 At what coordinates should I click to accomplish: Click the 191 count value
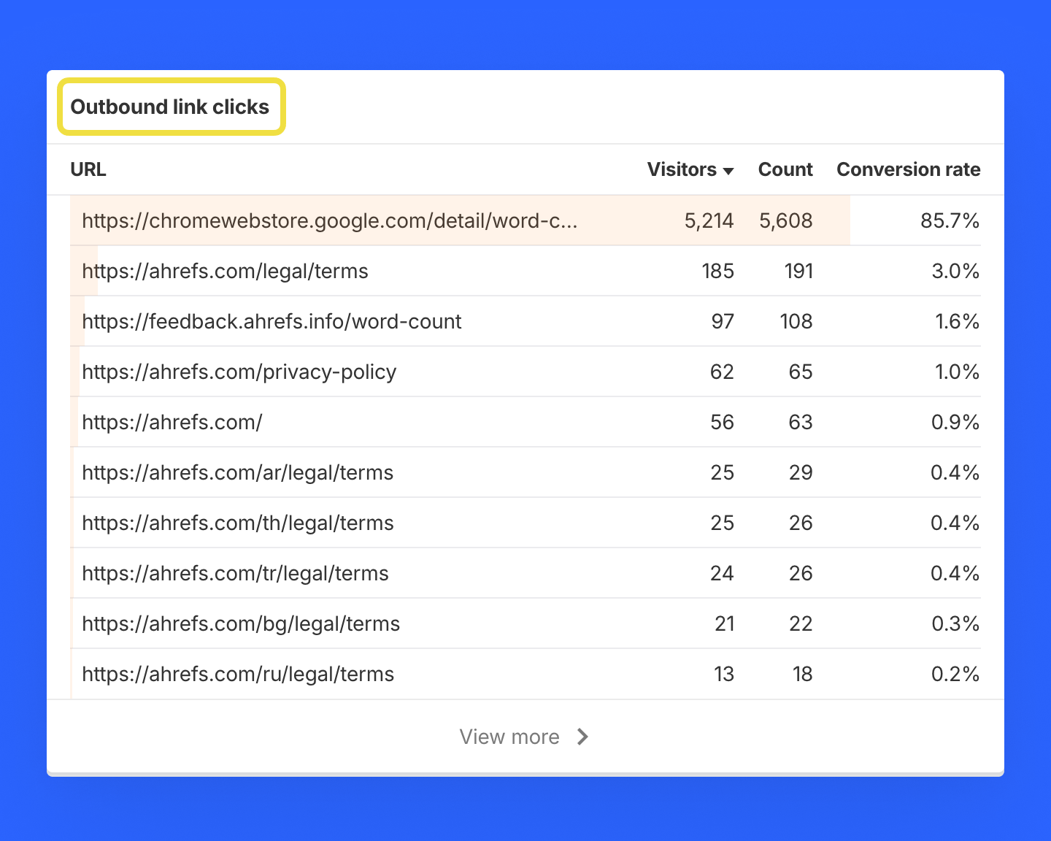pyautogui.click(x=798, y=271)
